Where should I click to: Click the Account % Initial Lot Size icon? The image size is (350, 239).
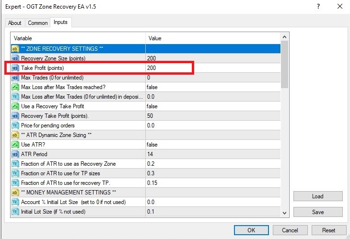click(15, 202)
